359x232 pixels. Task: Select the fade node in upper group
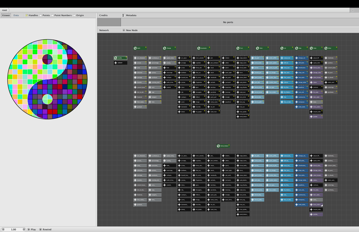[x=169, y=68]
